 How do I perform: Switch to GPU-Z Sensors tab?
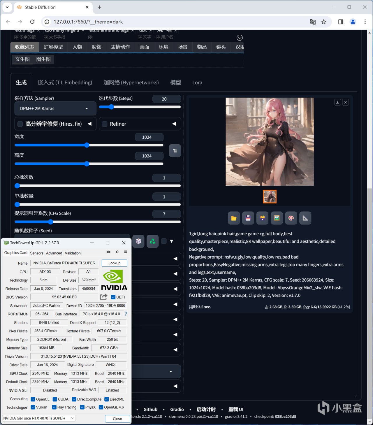point(37,253)
